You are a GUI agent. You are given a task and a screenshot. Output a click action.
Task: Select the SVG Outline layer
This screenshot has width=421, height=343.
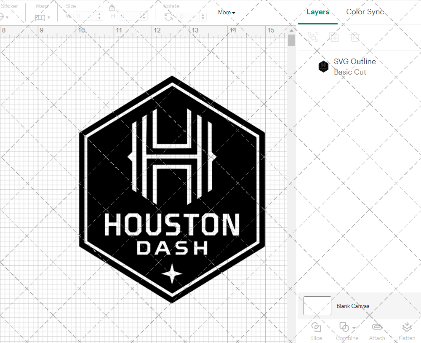tap(355, 62)
